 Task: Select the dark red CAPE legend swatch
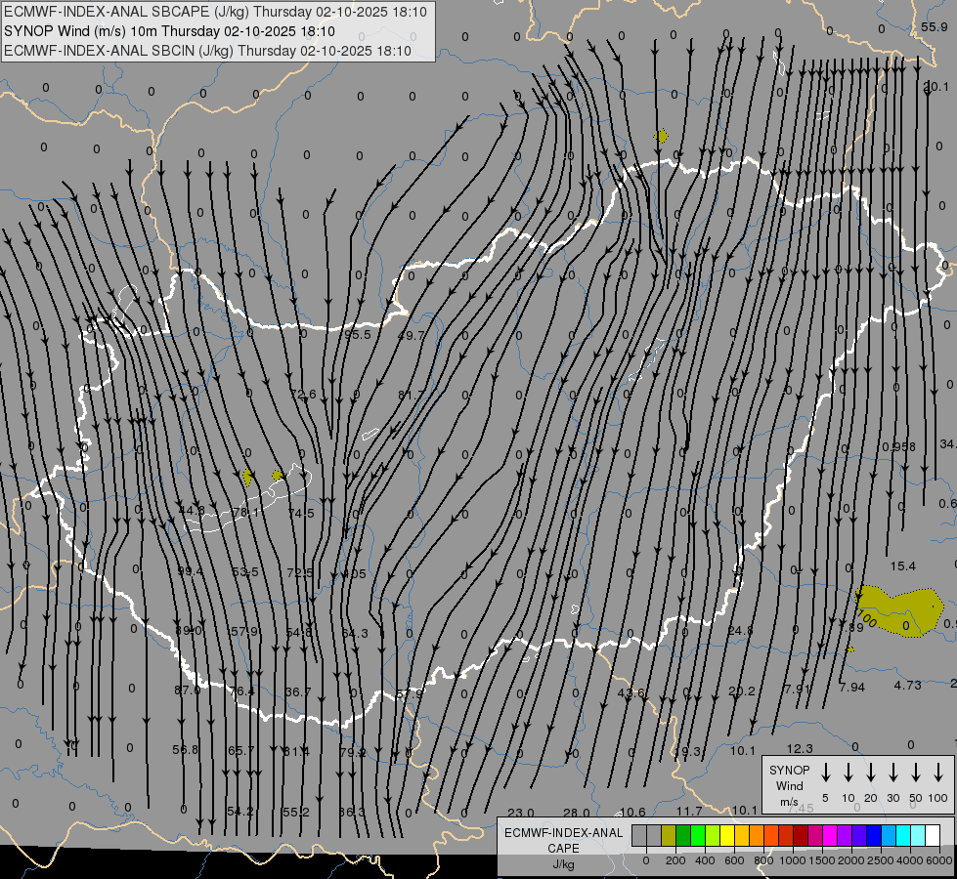click(x=801, y=835)
